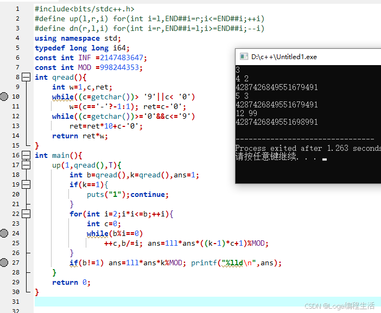Click "int main(){" on line 16
The height and width of the screenshot is (313, 381).
58,155
